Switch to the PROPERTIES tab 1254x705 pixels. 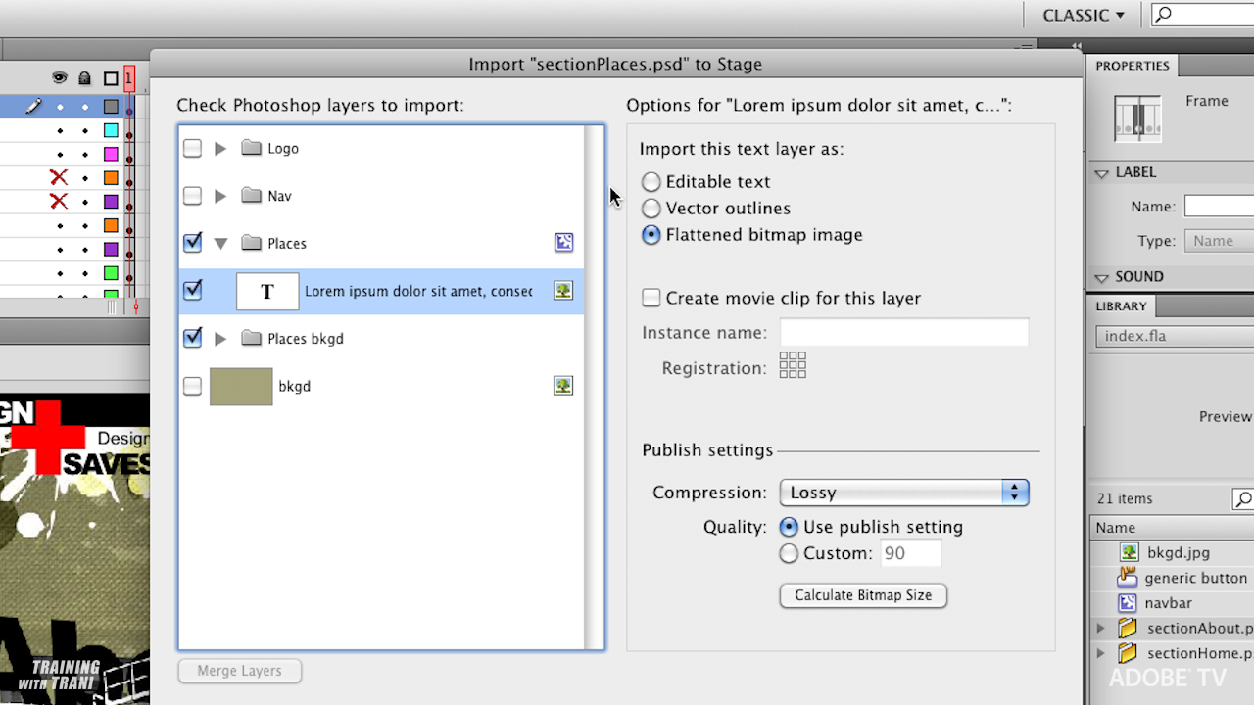pos(1133,66)
